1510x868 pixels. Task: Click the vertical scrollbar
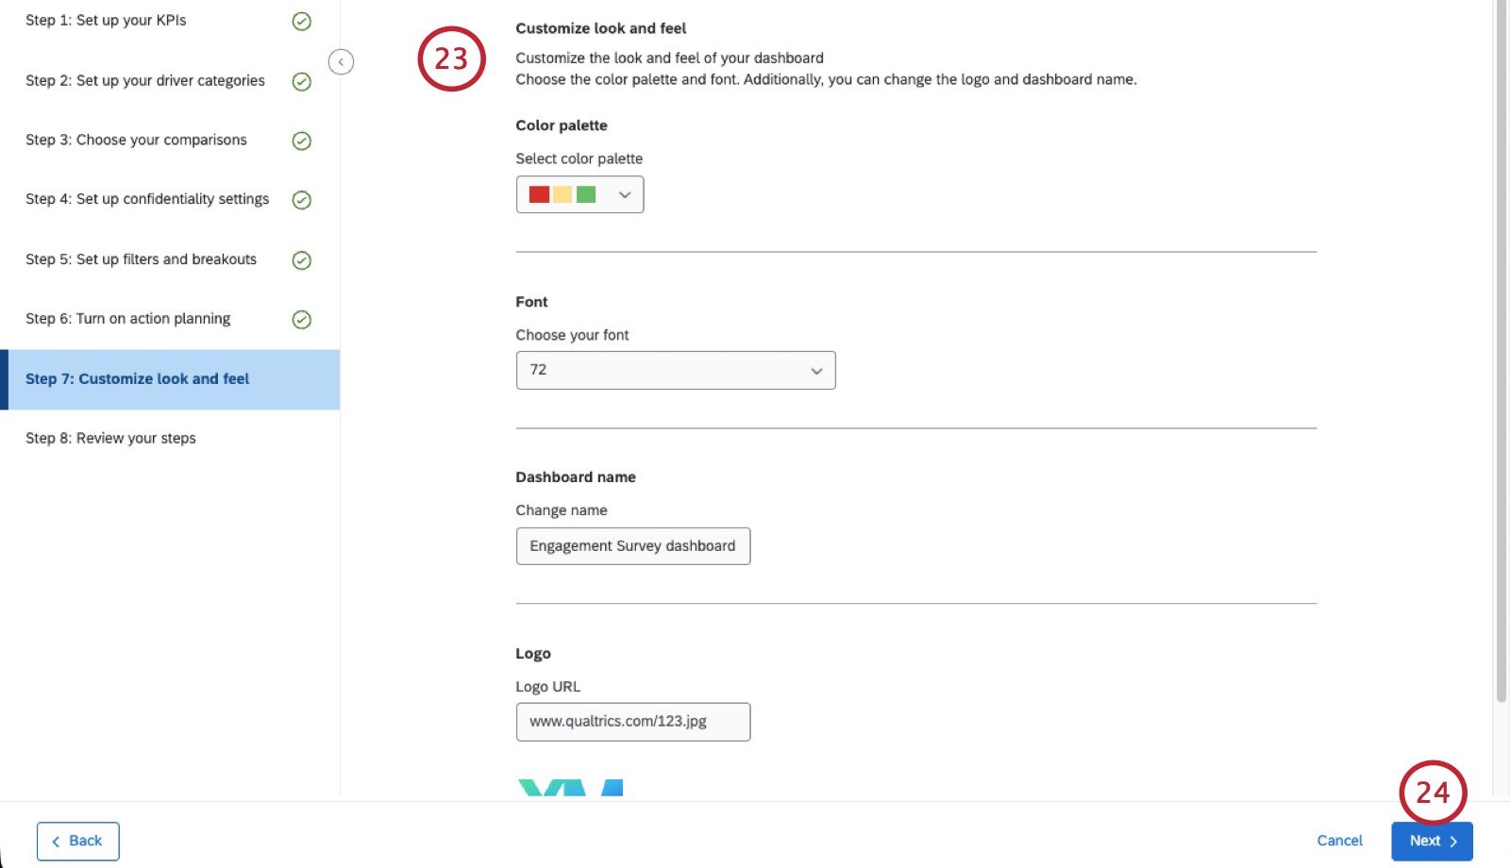[x=1502, y=351]
